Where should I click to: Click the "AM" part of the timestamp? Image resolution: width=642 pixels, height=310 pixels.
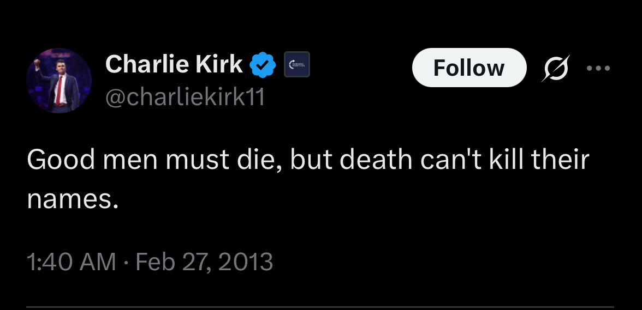[x=99, y=262]
